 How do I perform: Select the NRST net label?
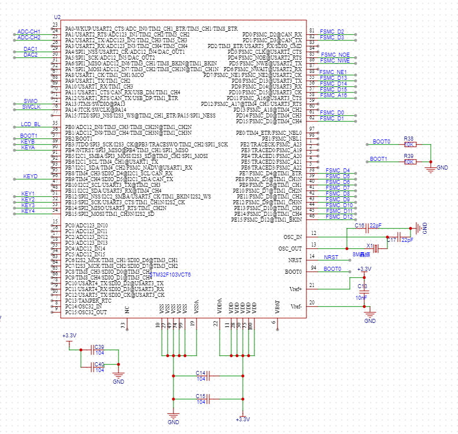coord(331,257)
